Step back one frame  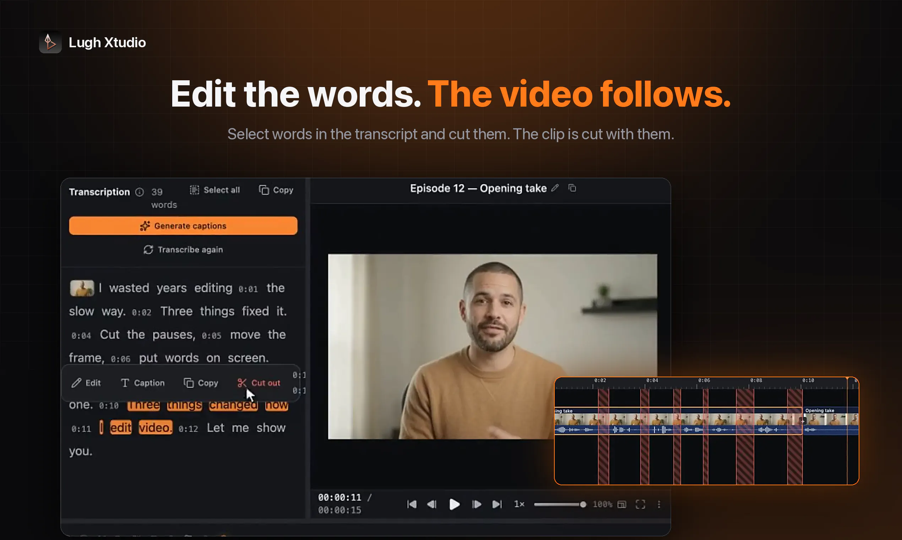[432, 504]
